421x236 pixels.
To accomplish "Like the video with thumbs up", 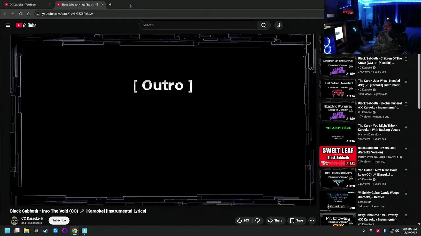I will [243, 220].
